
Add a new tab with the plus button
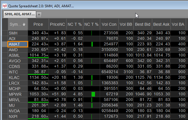pyautogui.click(x=39, y=14)
